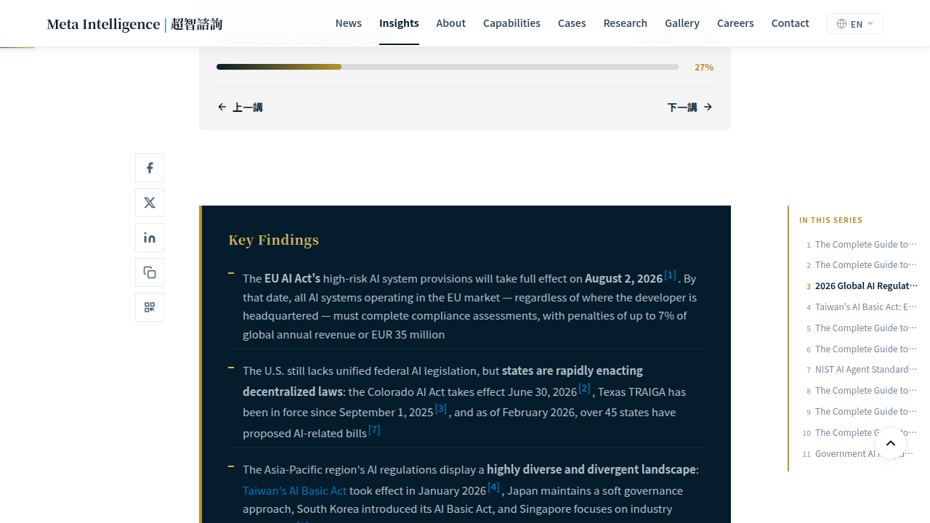930x523 pixels.
Task: Open footnote reference [2] after Colorado AI Act
Action: tap(584, 389)
